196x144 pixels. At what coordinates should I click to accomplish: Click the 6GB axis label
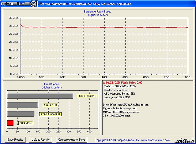pos(146,77)
